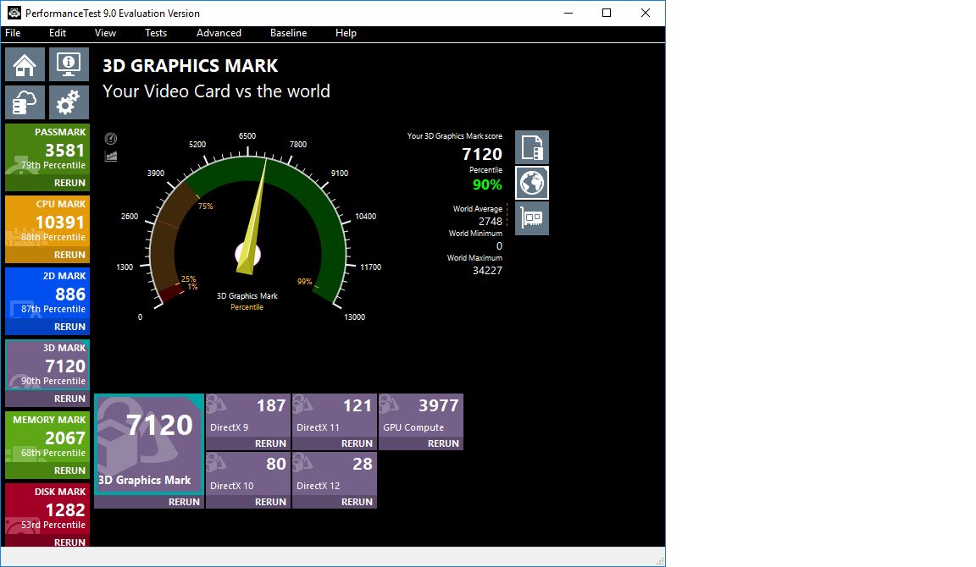Select the Memory Mark 2067 tile
976x567 pixels.
pyautogui.click(x=47, y=438)
